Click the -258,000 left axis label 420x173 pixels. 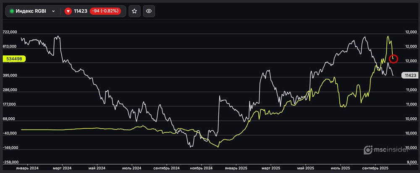click(10, 162)
